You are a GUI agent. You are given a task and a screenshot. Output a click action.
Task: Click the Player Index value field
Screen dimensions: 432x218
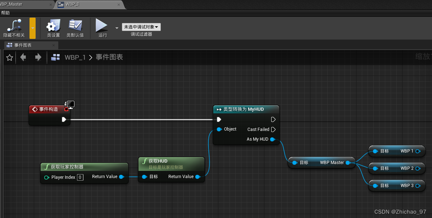[x=80, y=177]
